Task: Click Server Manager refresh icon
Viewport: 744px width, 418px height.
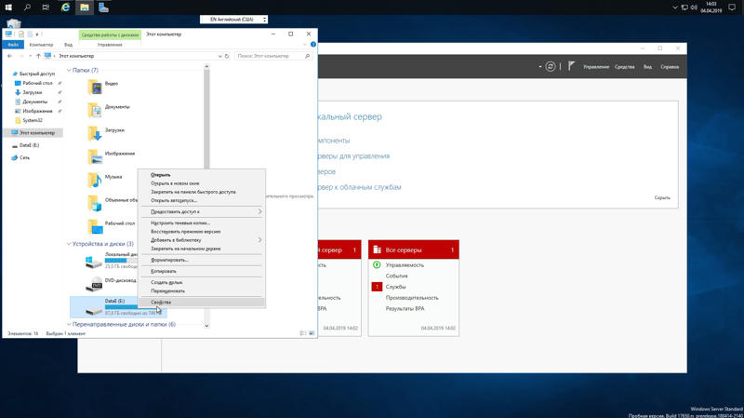Action: (550, 66)
